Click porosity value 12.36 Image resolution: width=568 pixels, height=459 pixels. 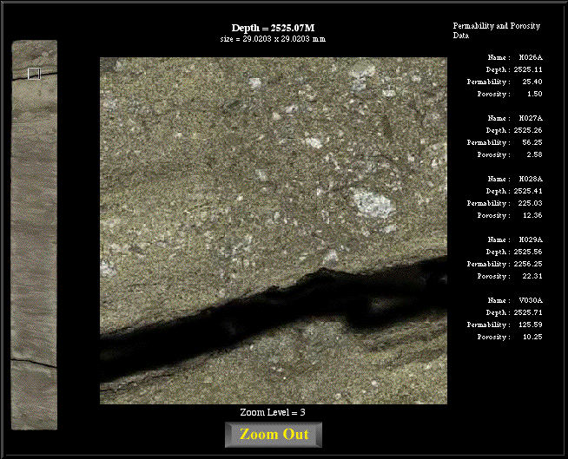(532, 215)
